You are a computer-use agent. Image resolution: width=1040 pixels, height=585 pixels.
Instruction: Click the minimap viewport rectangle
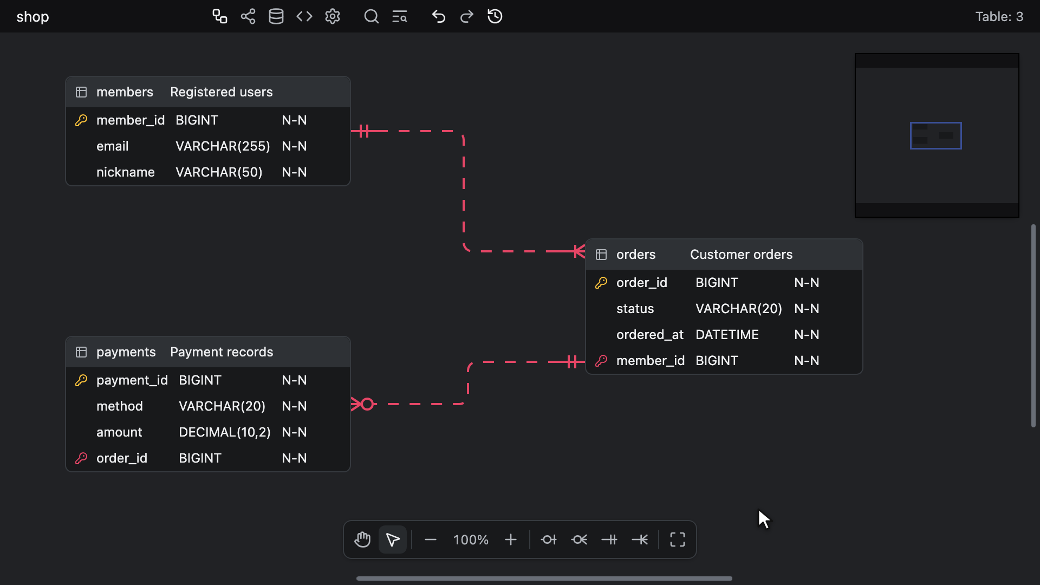pos(936,135)
